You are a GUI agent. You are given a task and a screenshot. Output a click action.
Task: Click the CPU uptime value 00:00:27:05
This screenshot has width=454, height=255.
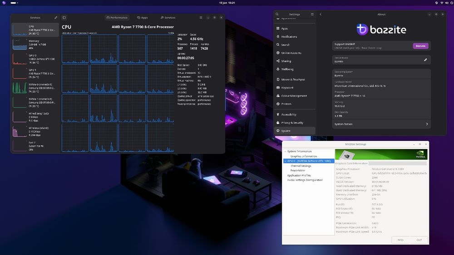coord(186,58)
